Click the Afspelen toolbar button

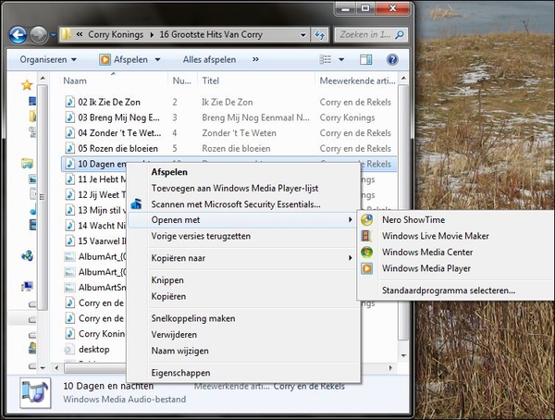124,59
